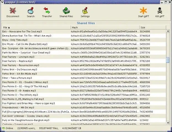Click size value 3024898
This screenshot has width=172, height=132.
click(x=145, y=32)
